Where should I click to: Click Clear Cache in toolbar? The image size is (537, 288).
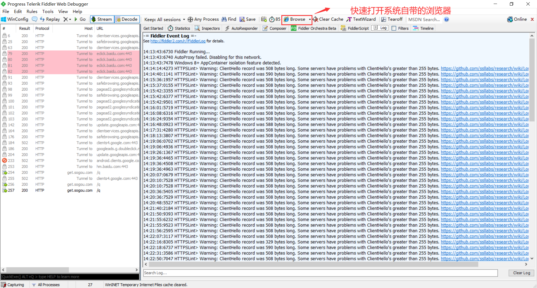pos(328,19)
